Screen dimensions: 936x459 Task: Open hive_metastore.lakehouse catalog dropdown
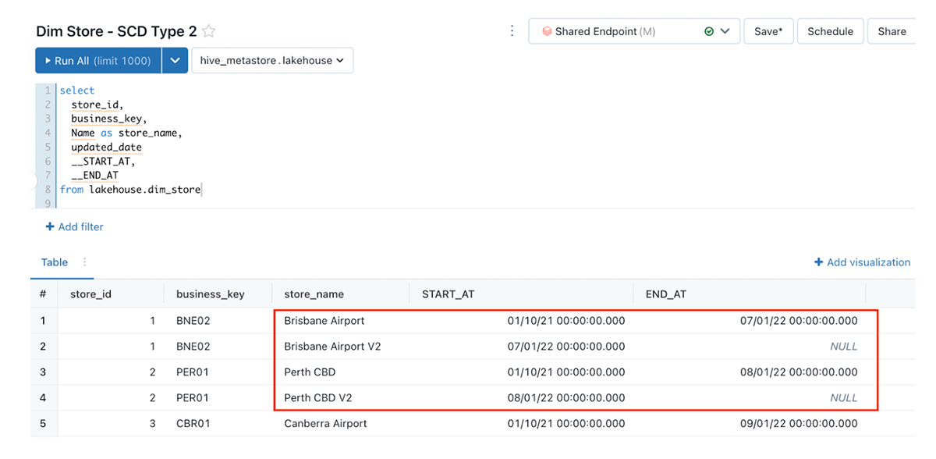(271, 61)
